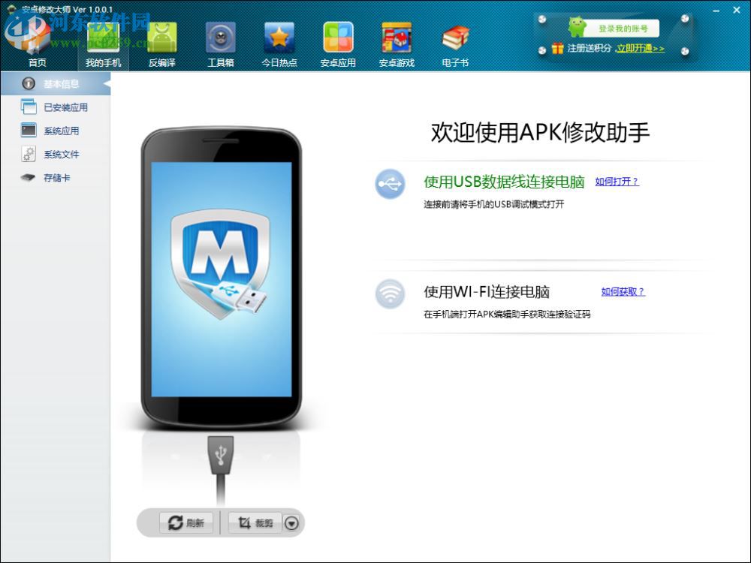Image resolution: width=751 pixels, height=563 pixels.
Task: Expand the dropdown arrow next to 裁剪
Action: pyautogui.click(x=291, y=523)
